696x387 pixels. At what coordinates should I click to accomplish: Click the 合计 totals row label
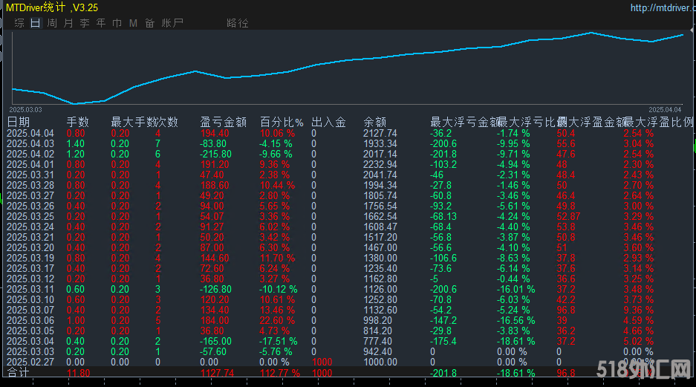[x=19, y=373]
